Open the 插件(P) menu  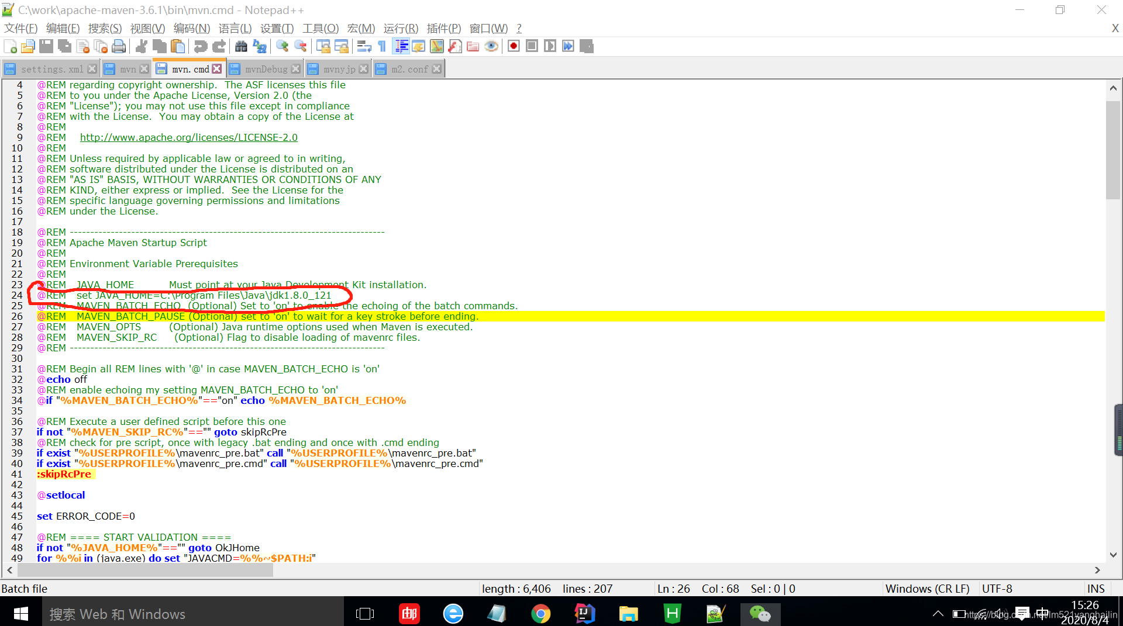(x=444, y=28)
